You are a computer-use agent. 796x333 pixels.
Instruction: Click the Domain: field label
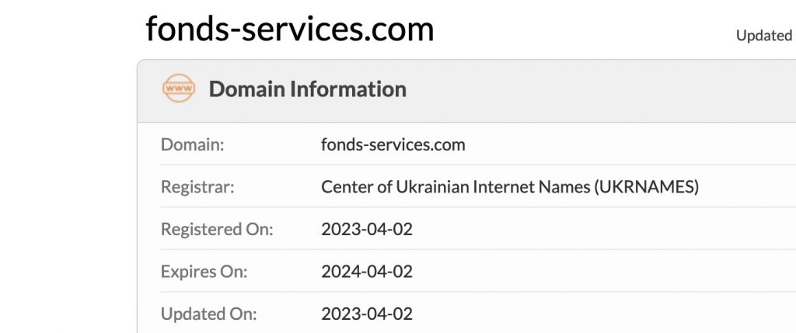click(192, 144)
